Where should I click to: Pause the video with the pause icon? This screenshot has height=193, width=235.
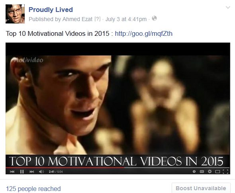(22, 172)
